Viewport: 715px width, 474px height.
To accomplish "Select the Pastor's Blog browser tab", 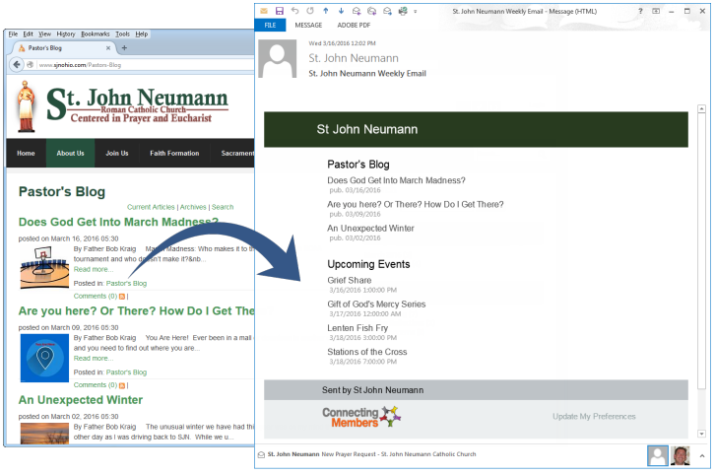I will click(63, 48).
